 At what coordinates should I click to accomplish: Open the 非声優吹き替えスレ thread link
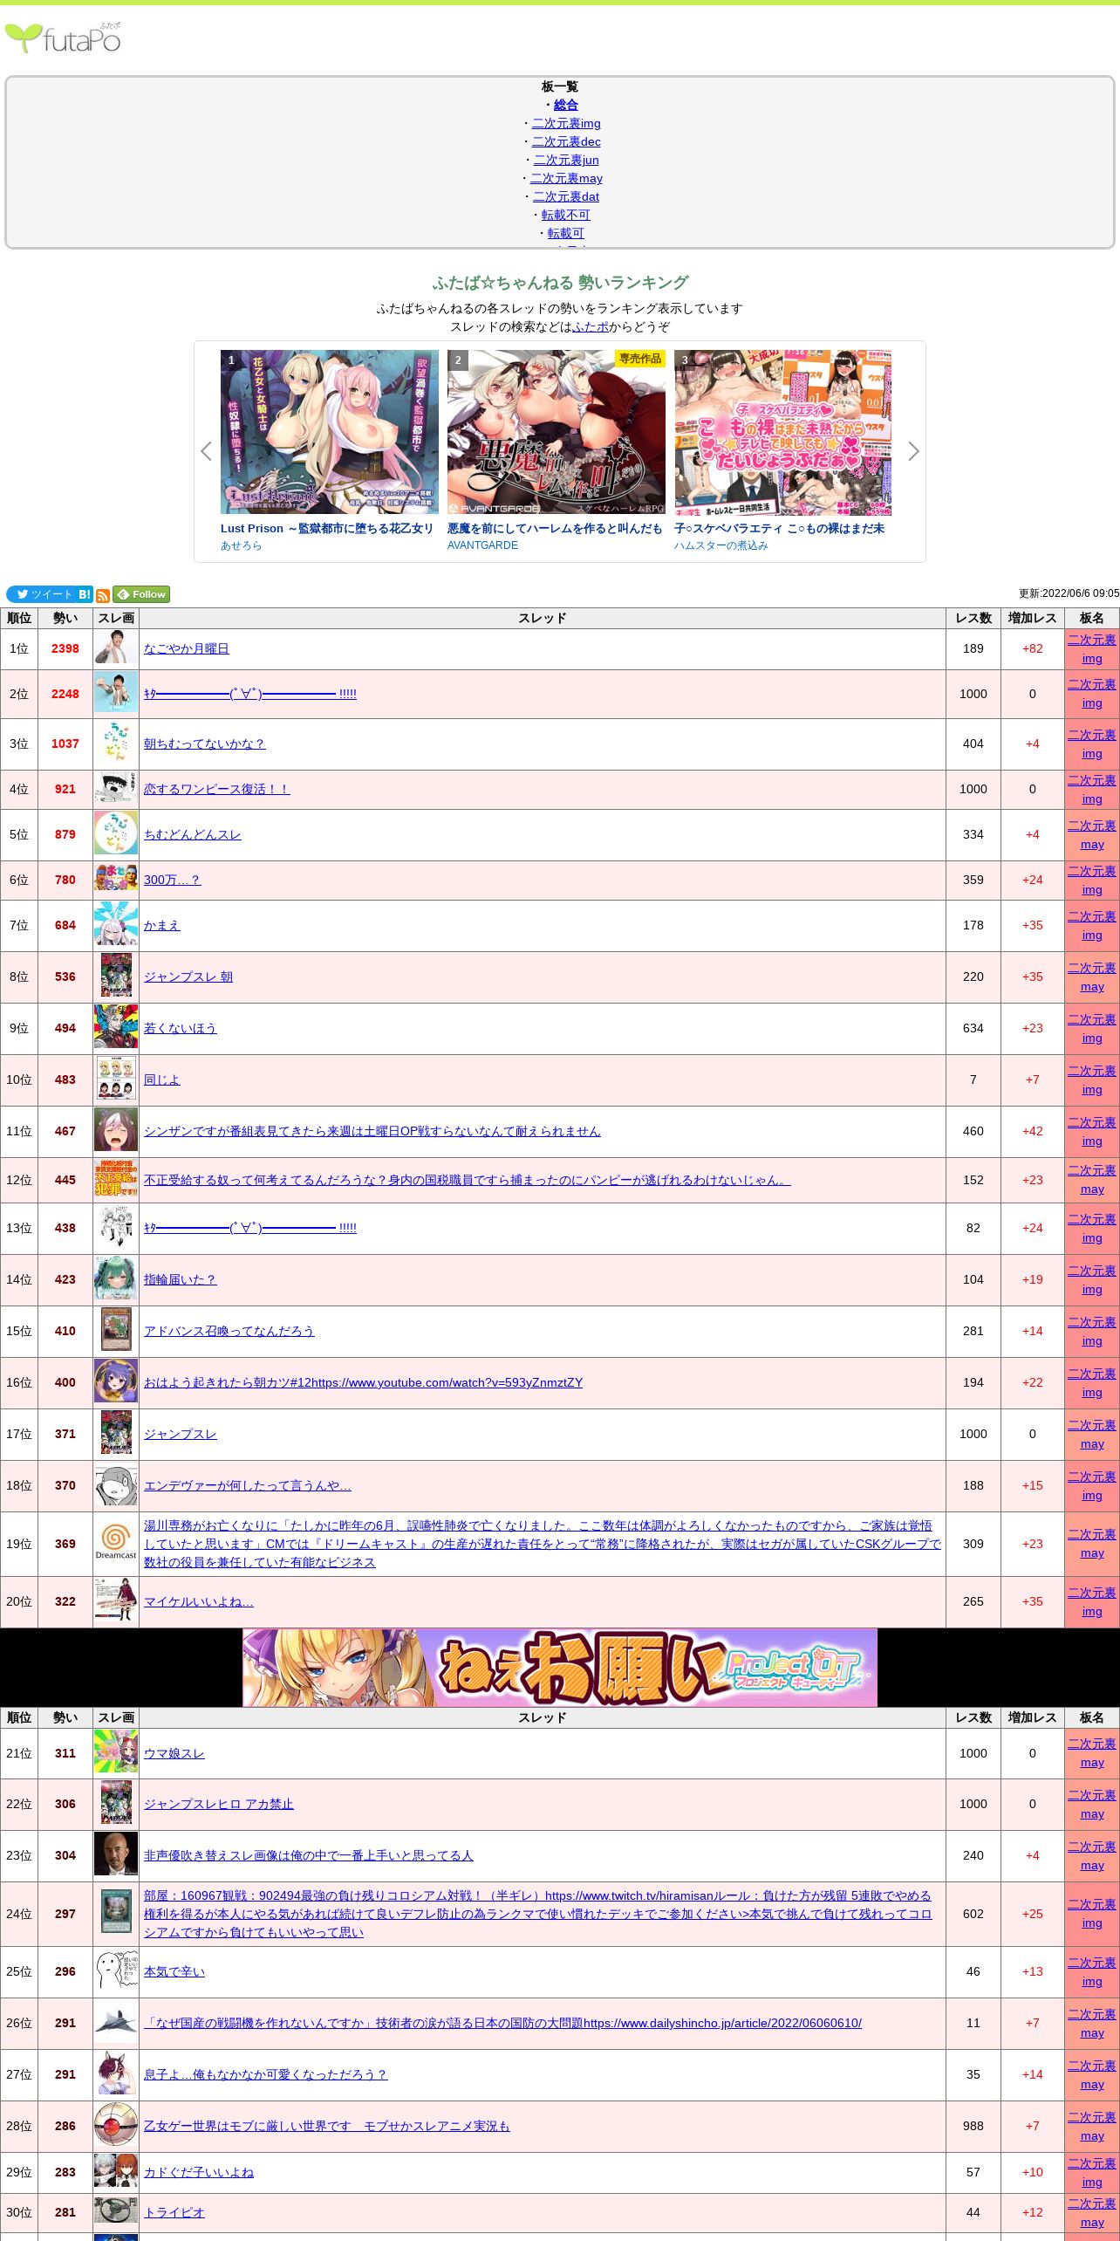[x=309, y=1855]
